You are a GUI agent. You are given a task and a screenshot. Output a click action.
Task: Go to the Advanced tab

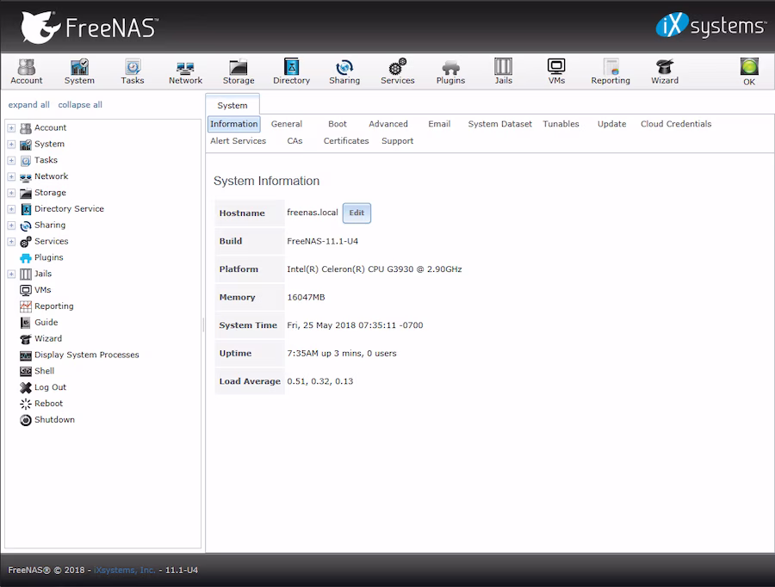pos(388,124)
